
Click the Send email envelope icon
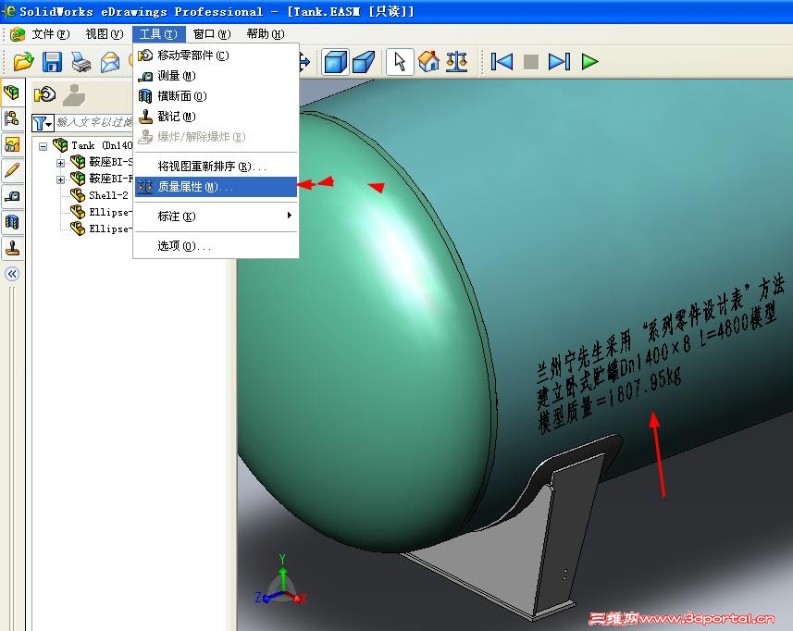[110, 62]
